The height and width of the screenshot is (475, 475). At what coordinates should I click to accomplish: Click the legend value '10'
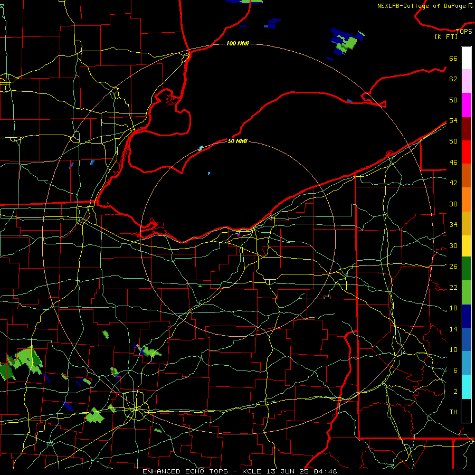tap(453, 350)
